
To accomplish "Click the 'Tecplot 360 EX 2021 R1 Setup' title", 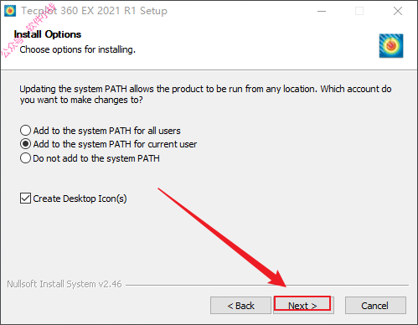I will click(95, 11).
